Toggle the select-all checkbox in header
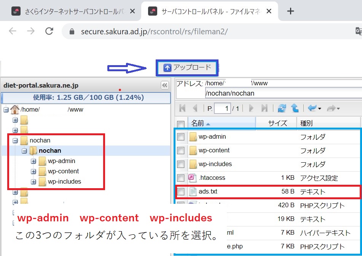 (181, 124)
